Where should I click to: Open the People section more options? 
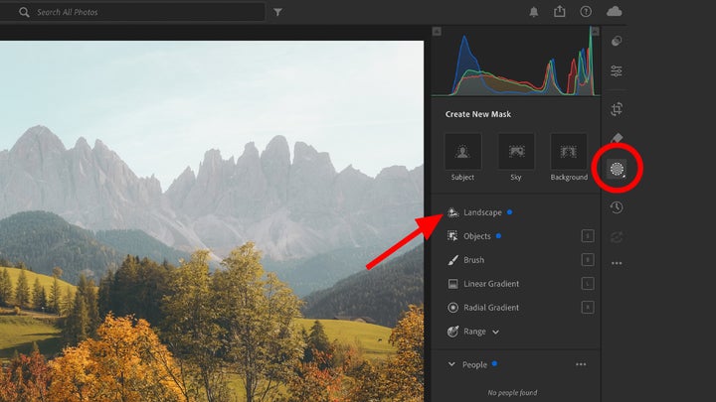coord(581,364)
